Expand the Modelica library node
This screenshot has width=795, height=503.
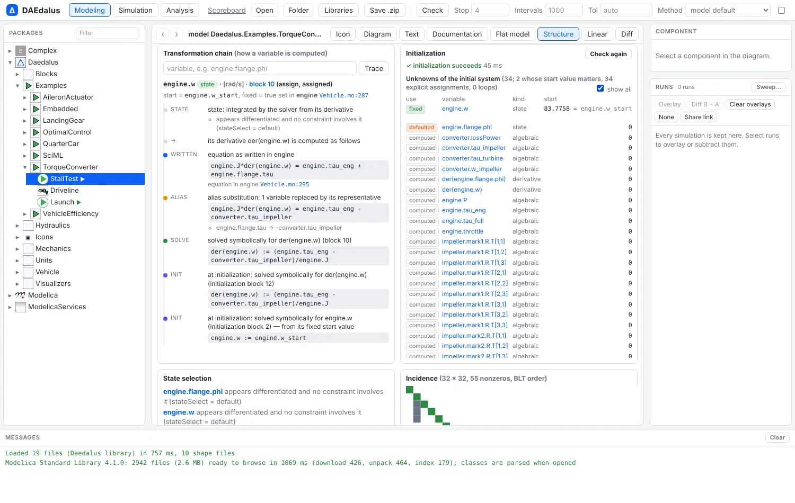coord(10,295)
